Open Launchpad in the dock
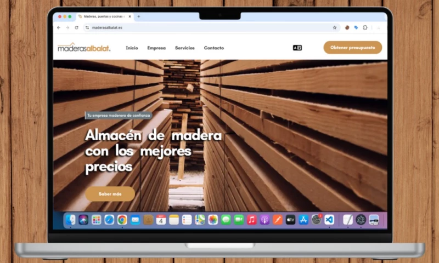Image resolution: width=439 pixels, height=263 pixels. (x=97, y=220)
